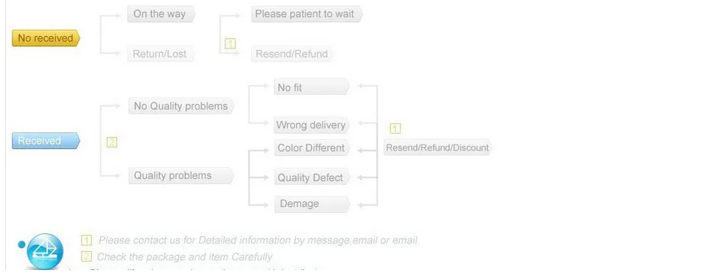Select the Quality problems box
This screenshot has width=701, height=273.
coord(181,175)
